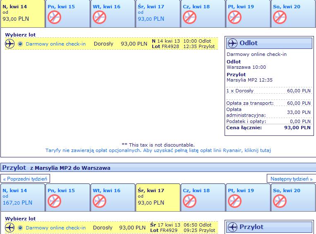This screenshot has height=234, width=316.
Task: Click no-flight icon on outbound Cz, kwi 18
Action: point(189,17)
